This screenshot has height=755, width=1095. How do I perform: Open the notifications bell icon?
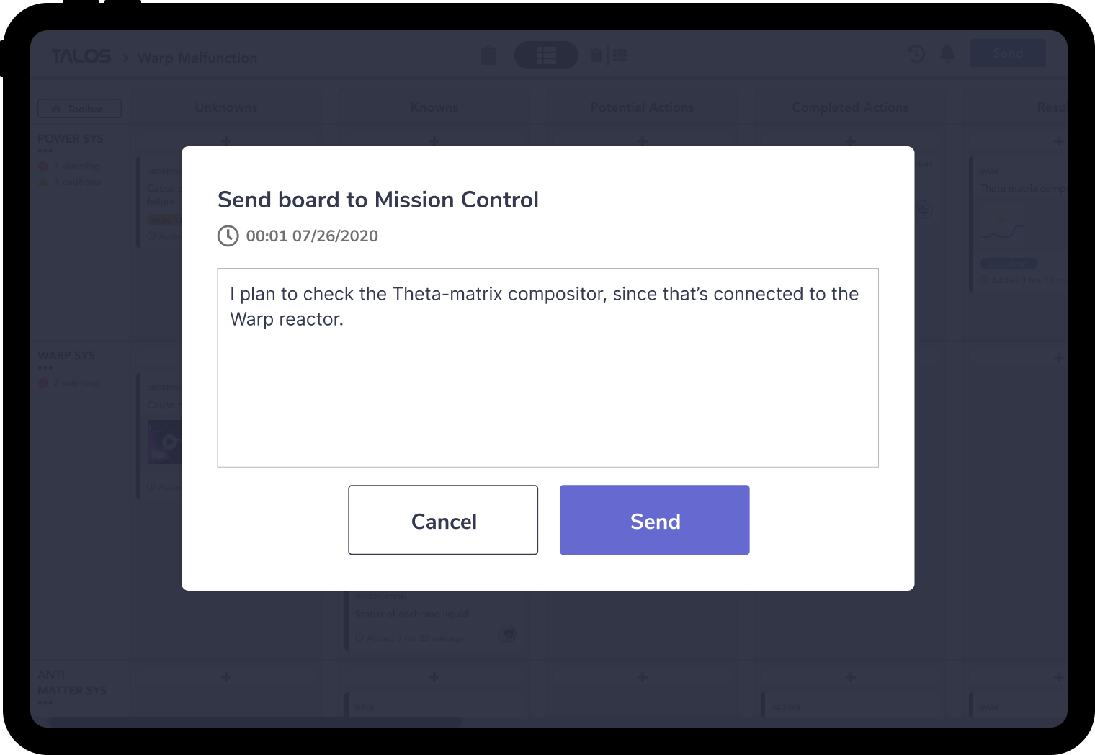(947, 53)
